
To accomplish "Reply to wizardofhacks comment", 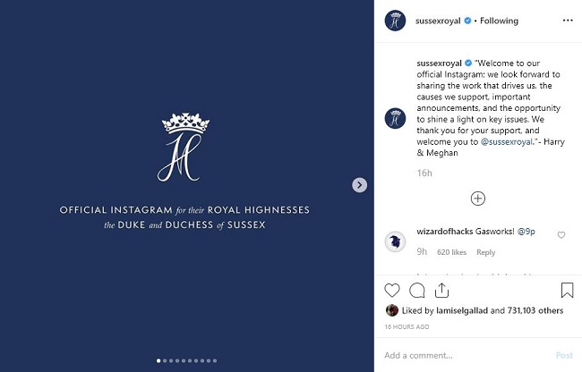I will click(x=485, y=252).
